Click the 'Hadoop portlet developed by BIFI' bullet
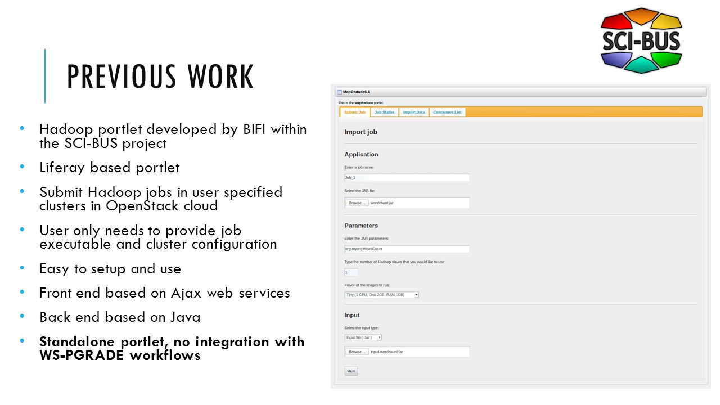This screenshot has height=405, width=720. point(173,136)
